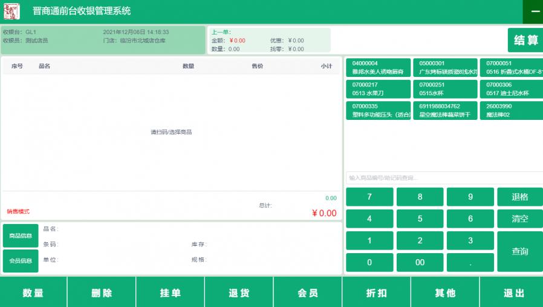This screenshot has width=543, height=307.
Task: Pick the 雅邦水美人诱吻唇膏 product tile
Action: click(377, 67)
